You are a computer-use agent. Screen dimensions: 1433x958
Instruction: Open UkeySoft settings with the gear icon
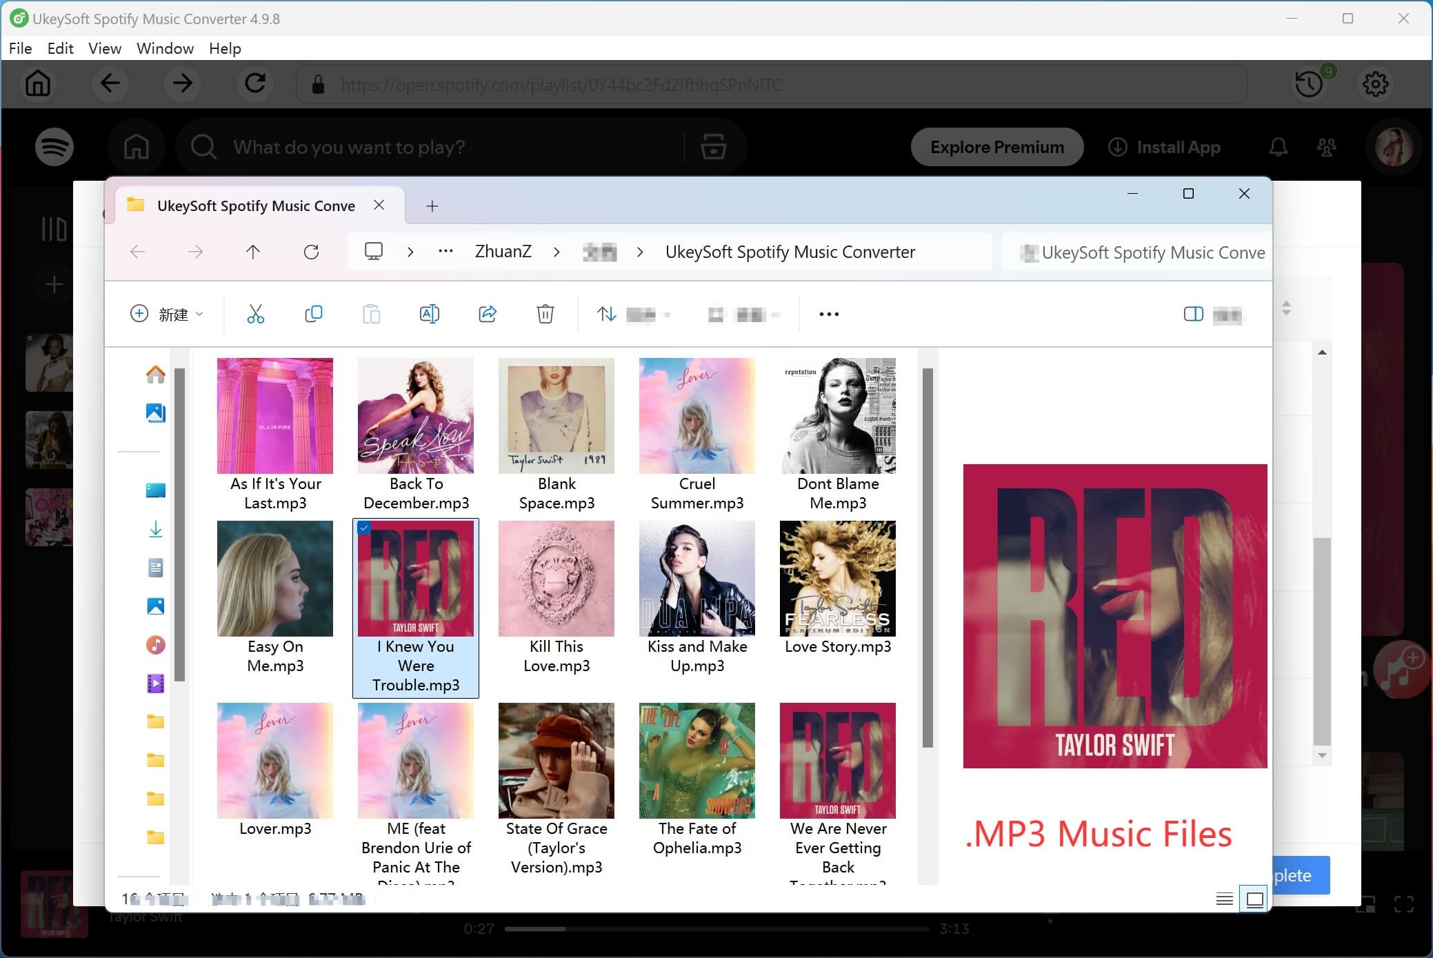[1376, 83]
